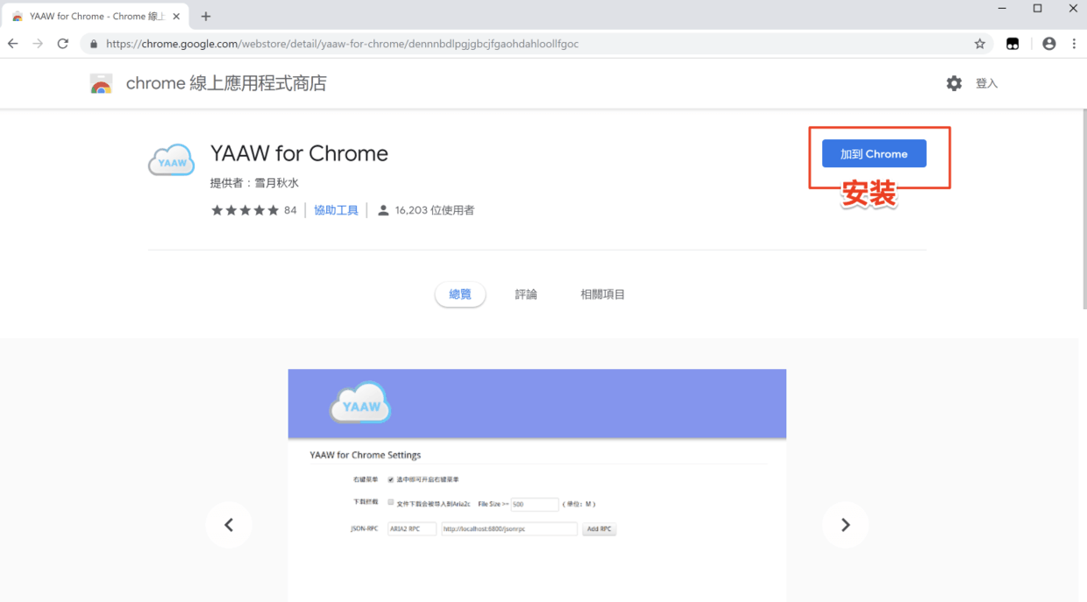Screen dimensions: 1087x602
Task: Click the 提供者：雪月秋水 developer text
Action: (254, 183)
